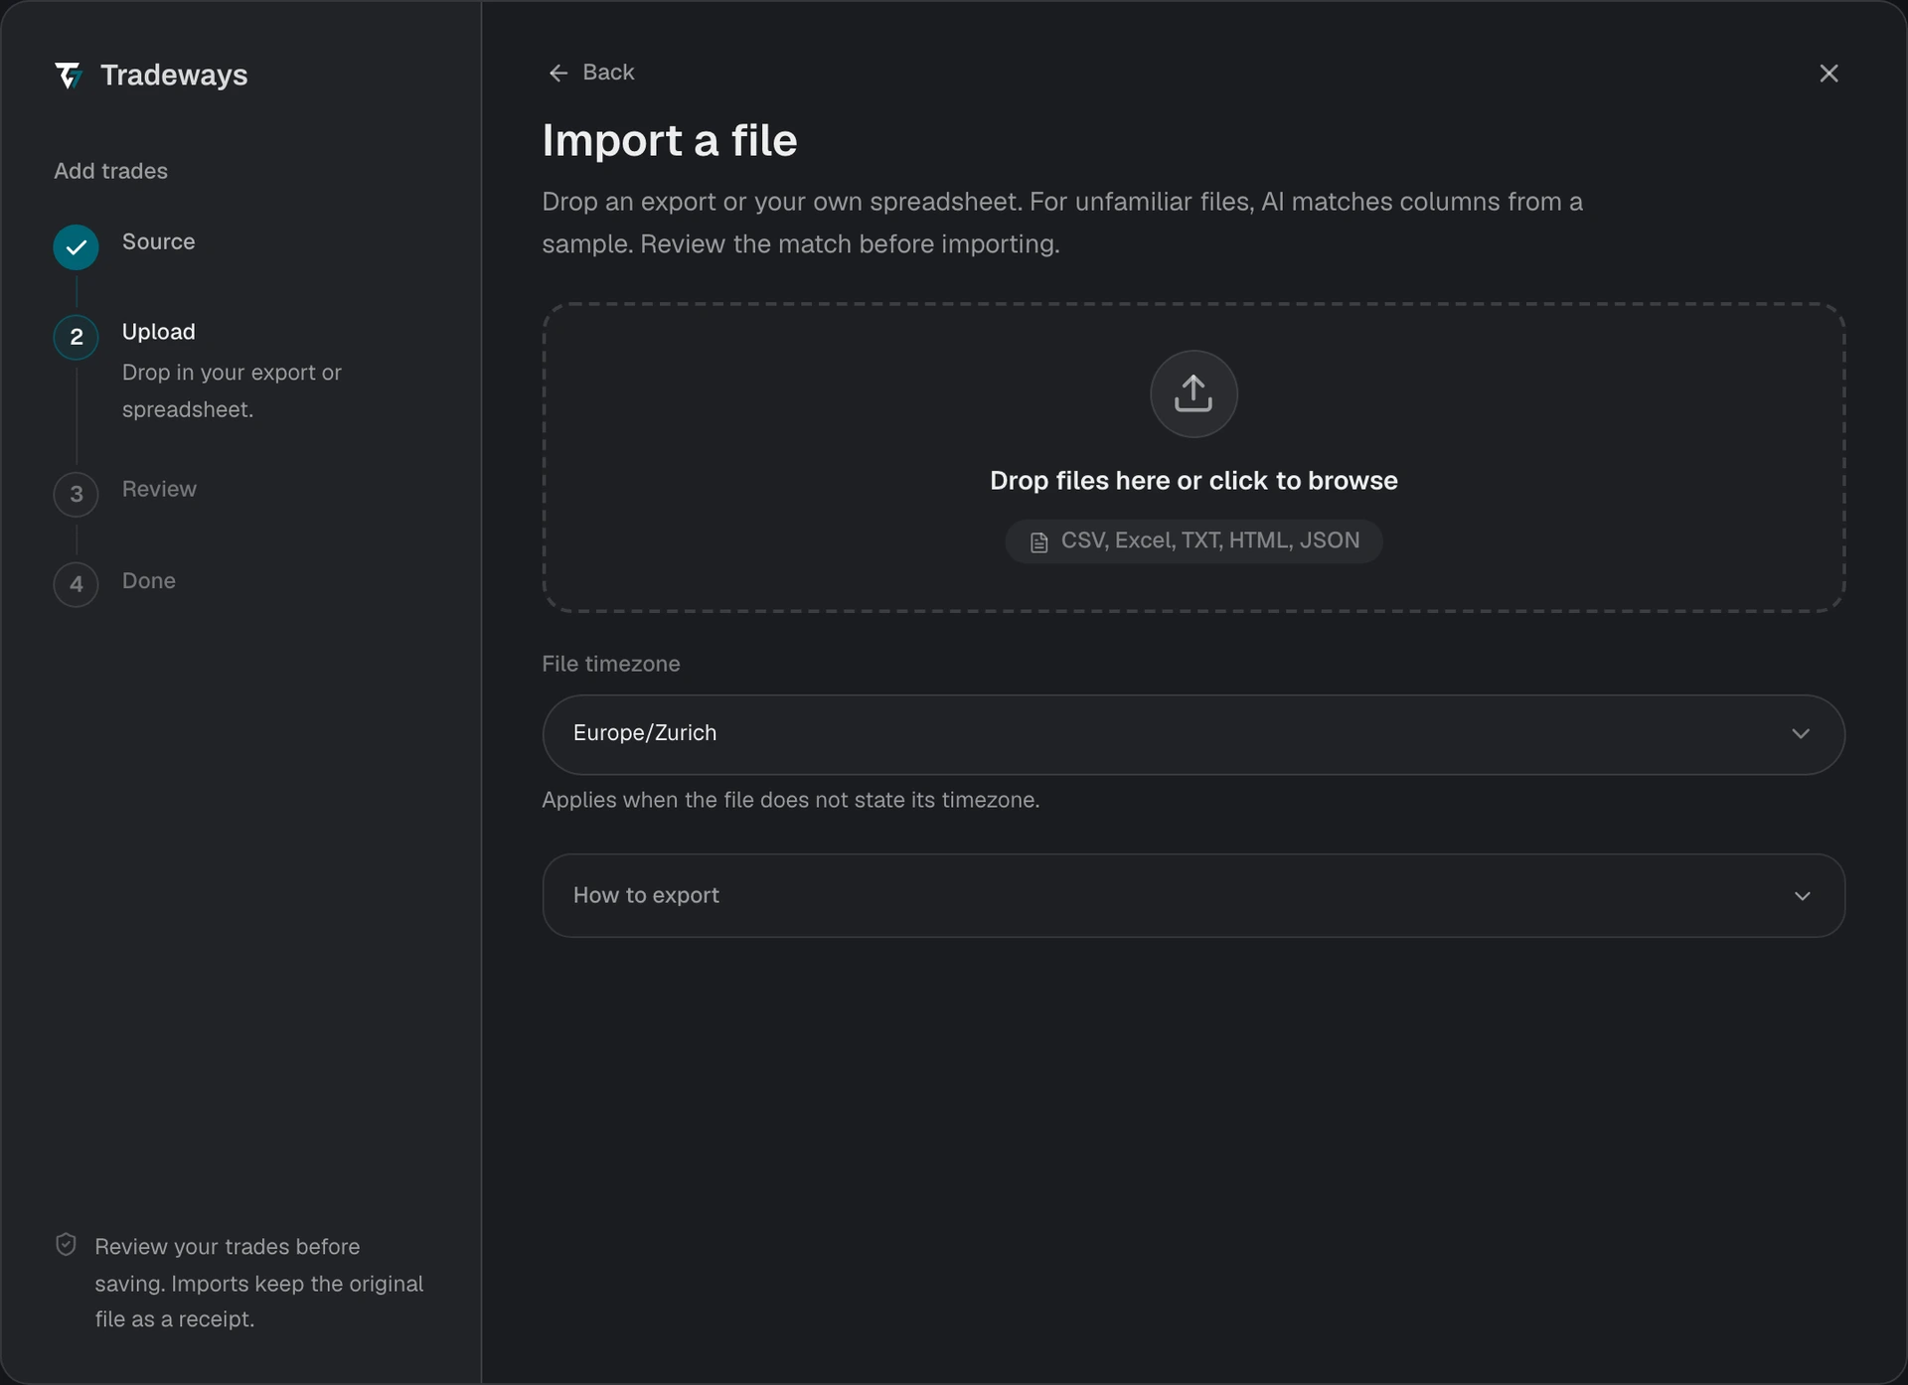Click the step 2 Upload circle
The width and height of the screenshot is (1908, 1385).
pyautogui.click(x=76, y=338)
